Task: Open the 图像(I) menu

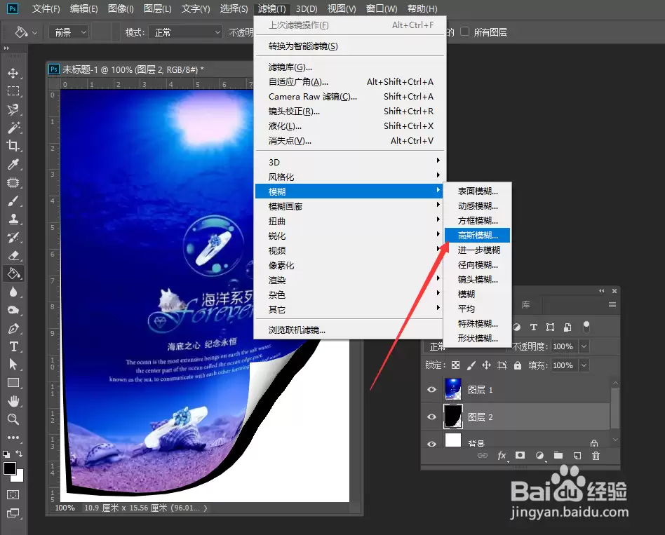Action: [121, 9]
